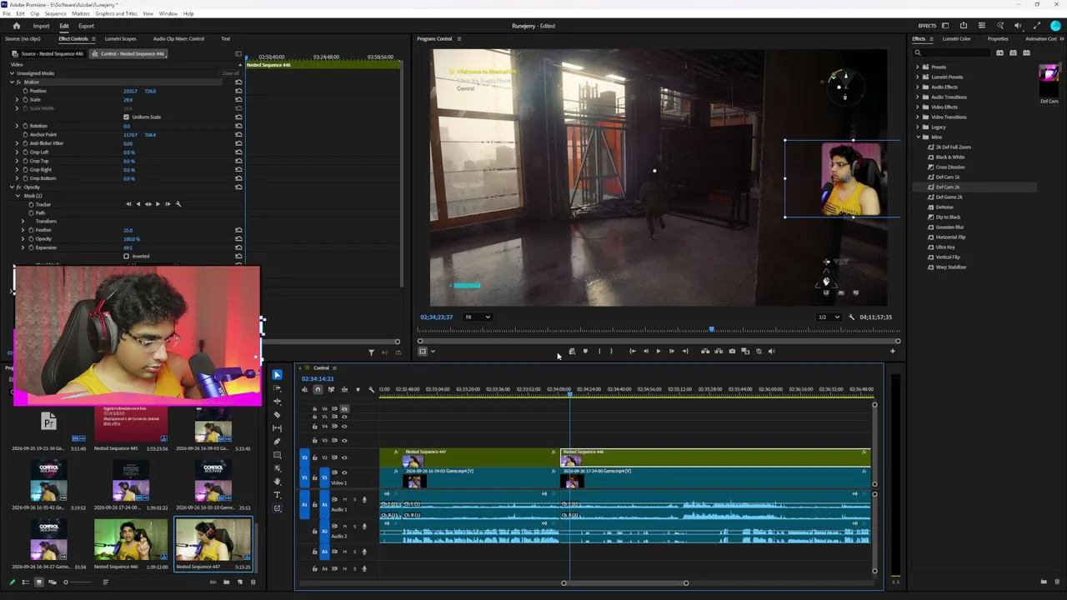
Task: Click the Import button
Action: tap(41, 26)
